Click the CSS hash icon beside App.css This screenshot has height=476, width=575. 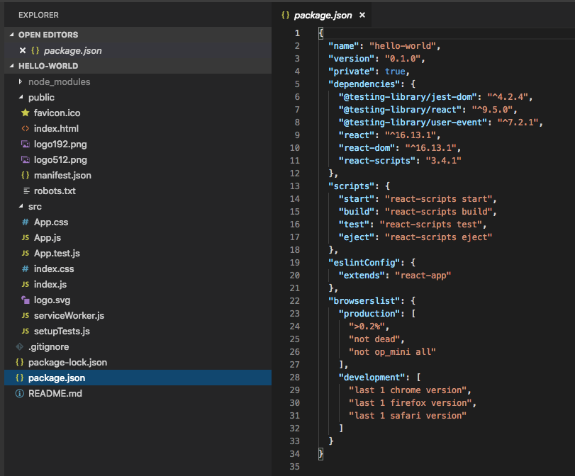(x=26, y=222)
